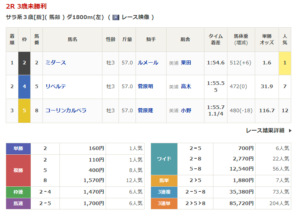View jockey 菅原隆 page
Screen dimensions: 297x213
[x=145, y=110]
